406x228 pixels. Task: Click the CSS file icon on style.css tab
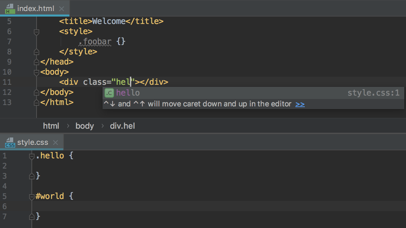coord(10,143)
